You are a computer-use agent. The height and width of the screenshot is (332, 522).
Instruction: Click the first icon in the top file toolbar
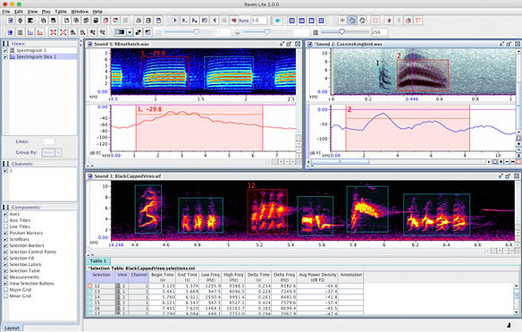pos(11,21)
